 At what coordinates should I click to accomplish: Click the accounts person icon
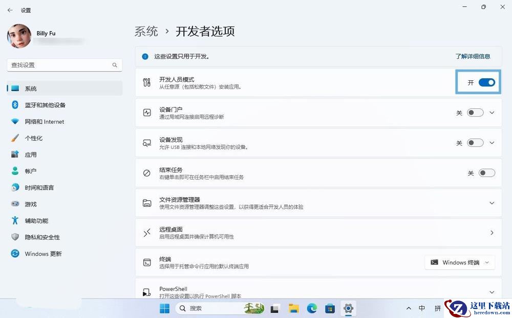coord(15,171)
